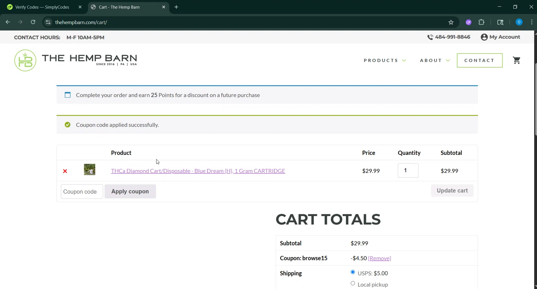Minimize the browser window

click(x=499, y=7)
